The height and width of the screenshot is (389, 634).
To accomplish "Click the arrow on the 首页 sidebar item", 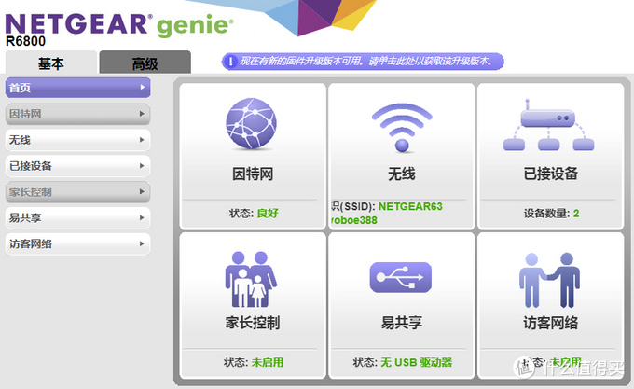I will tap(142, 87).
